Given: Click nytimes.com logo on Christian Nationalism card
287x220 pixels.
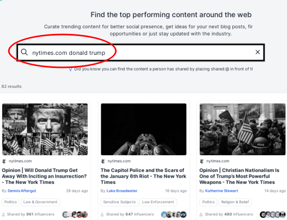Looking at the screenshot, I should (202, 161).
